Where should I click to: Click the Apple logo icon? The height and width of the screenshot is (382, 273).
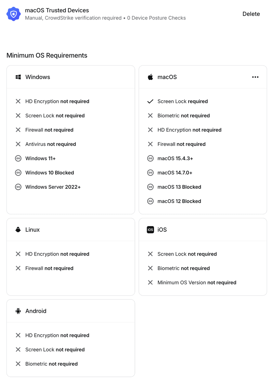(x=150, y=77)
